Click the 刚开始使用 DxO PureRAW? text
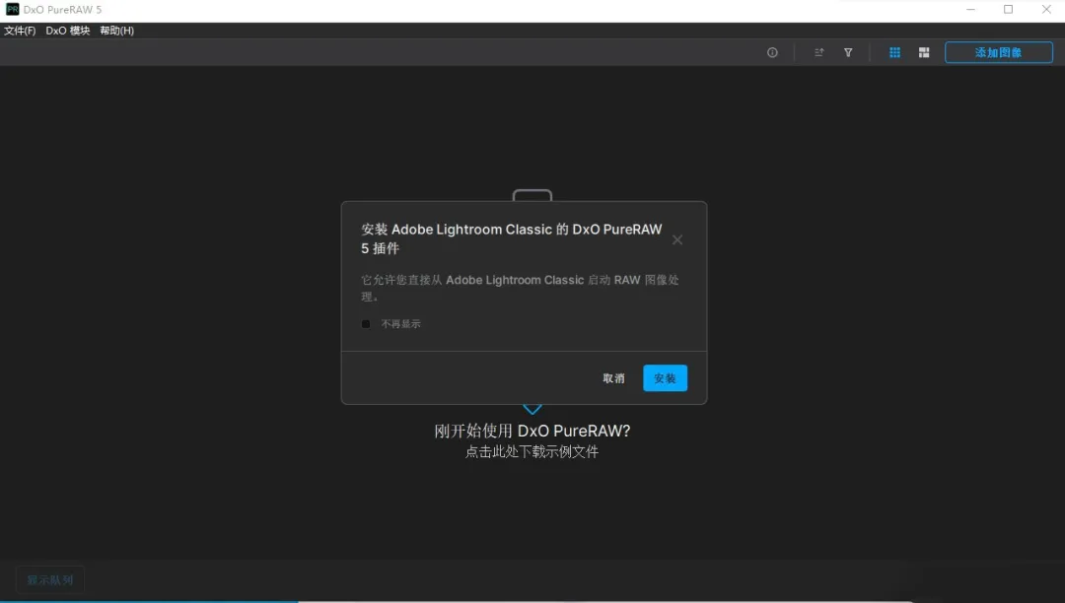 click(x=532, y=431)
